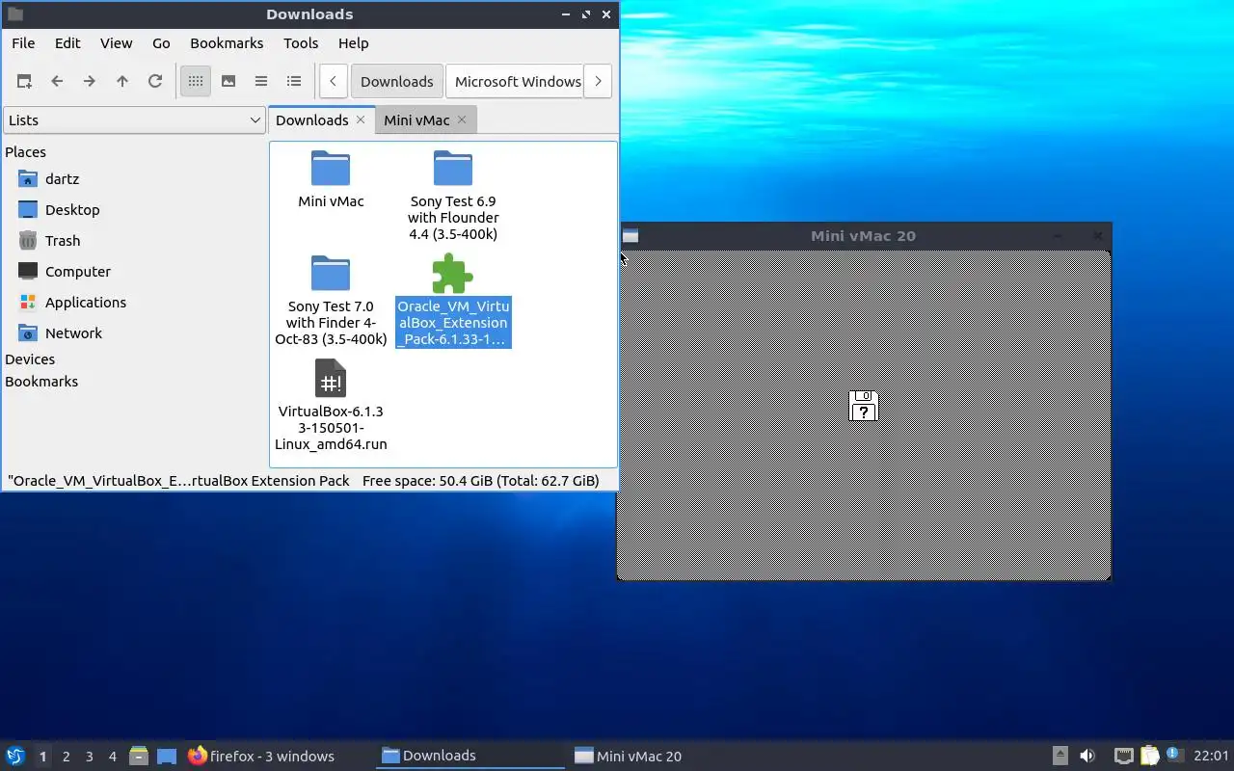Select the VirtualBox-6.1.33 Linux_amd64.run script file
Screen dimensions: 1234x771
point(331,378)
